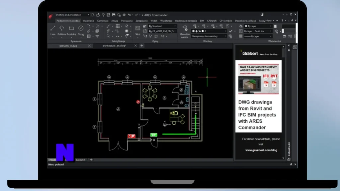Click the explode tool icon in Modyfikacja

point(127,31)
